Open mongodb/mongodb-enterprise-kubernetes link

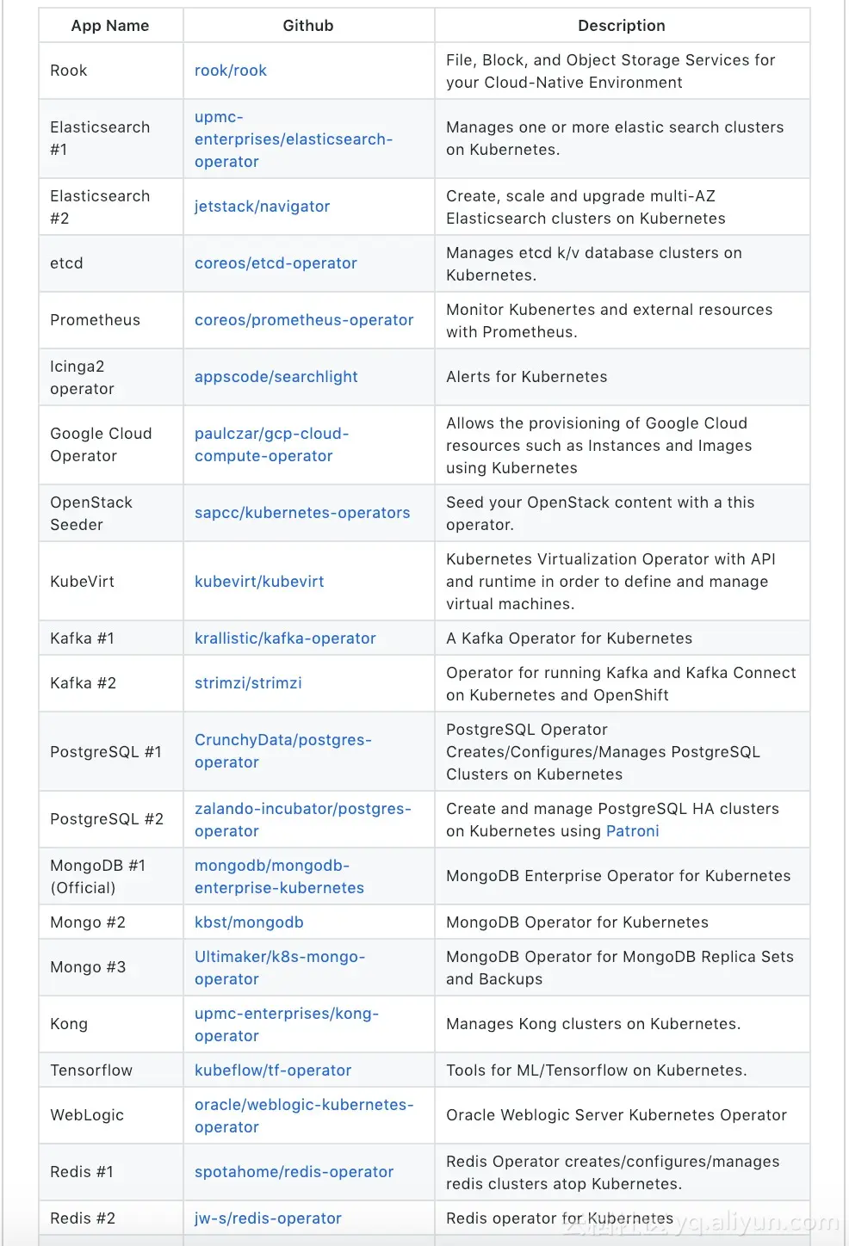pos(279,877)
